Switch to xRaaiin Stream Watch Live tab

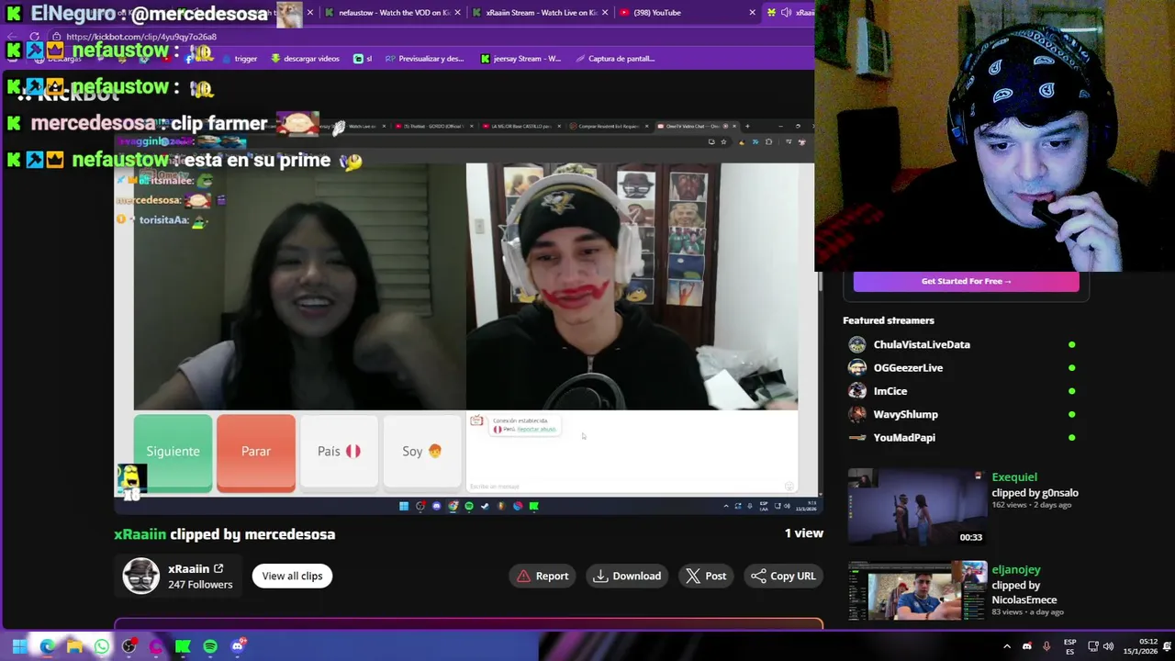click(540, 12)
